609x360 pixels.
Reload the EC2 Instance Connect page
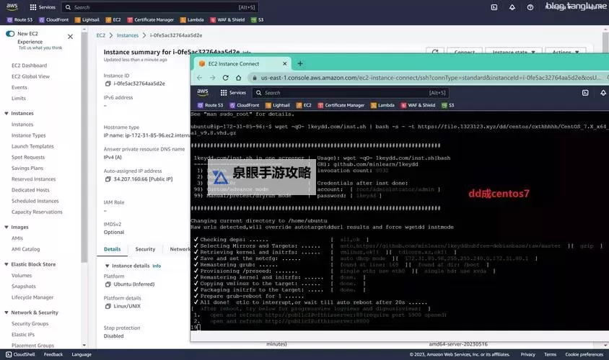(x=226, y=78)
